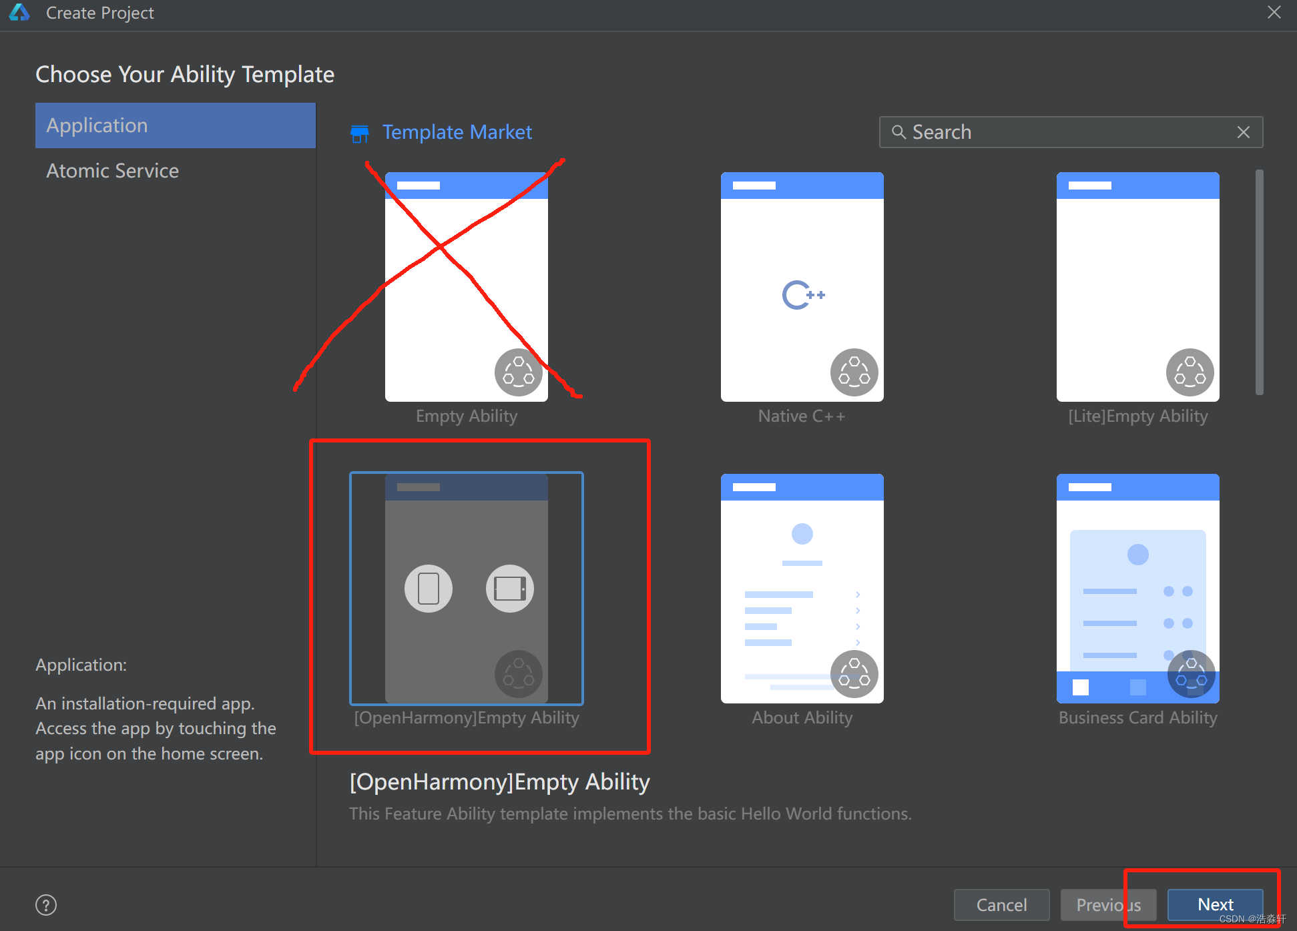Image resolution: width=1297 pixels, height=931 pixels.
Task: Choose the About Ability template thumbnail
Action: (x=802, y=589)
